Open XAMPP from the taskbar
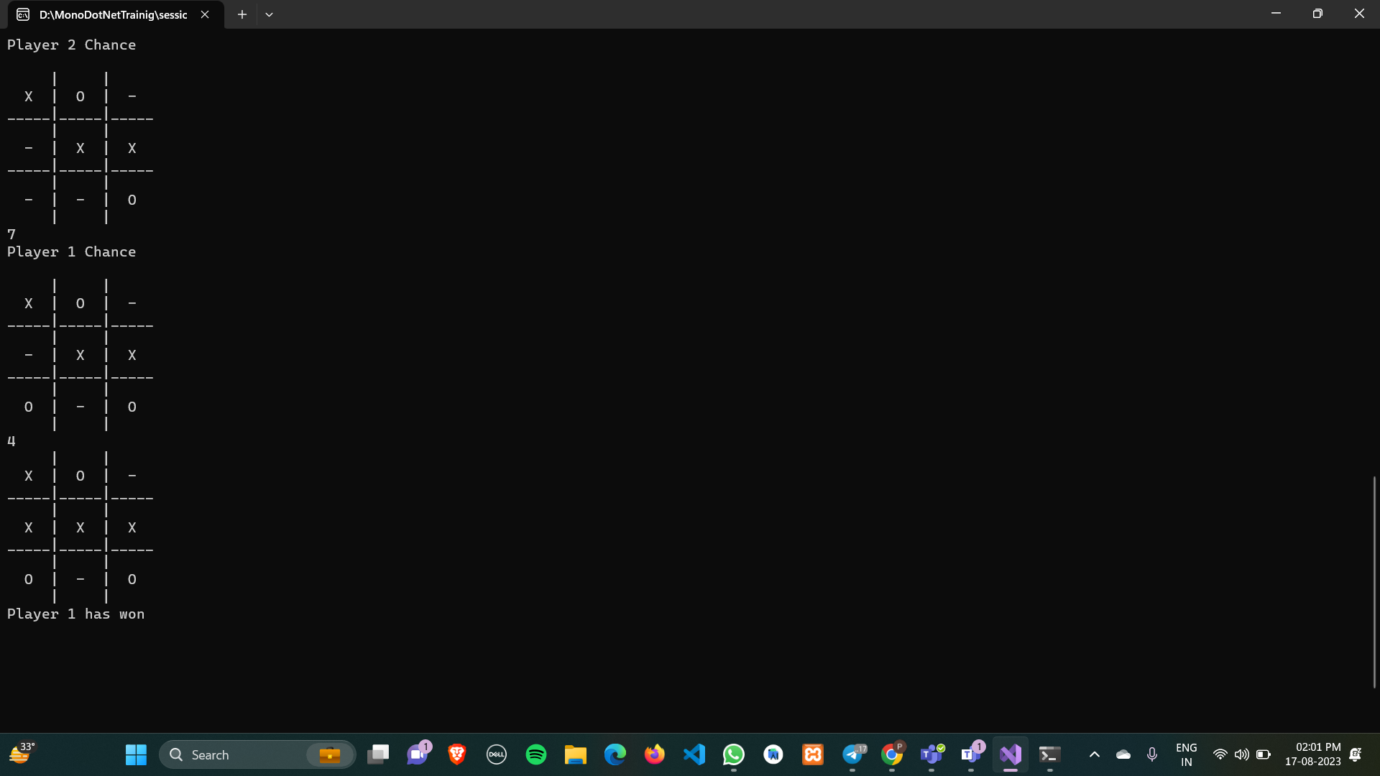Image resolution: width=1380 pixels, height=776 pixels. pyautogui.click(x=813, y=754)
